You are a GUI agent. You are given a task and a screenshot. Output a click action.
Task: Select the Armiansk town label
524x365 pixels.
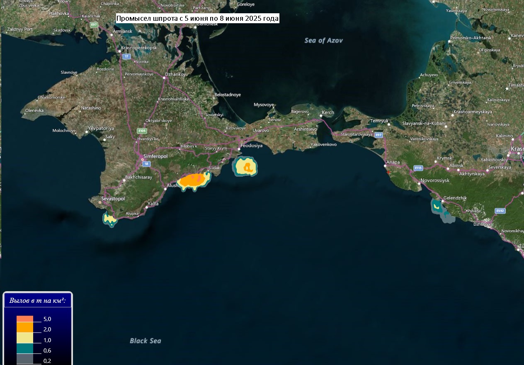coord(122,31)
